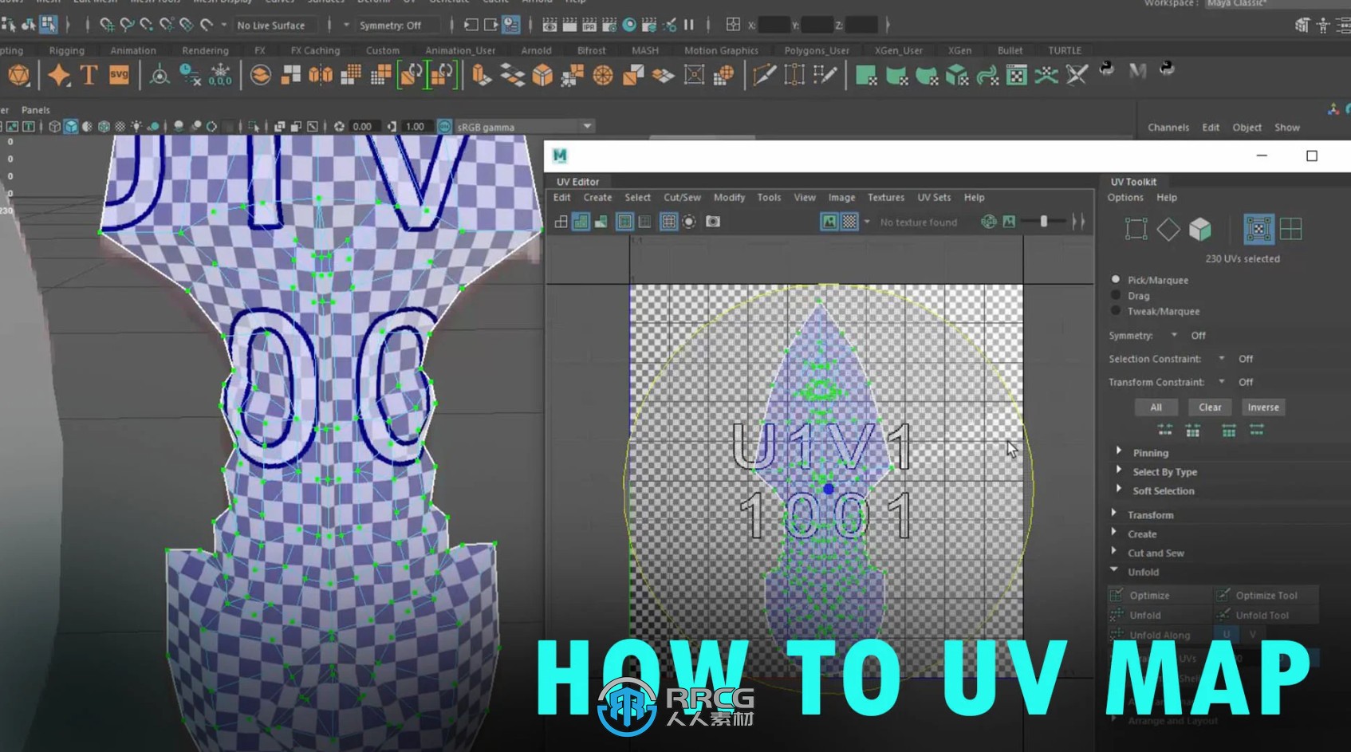Click the highlighted UV selection mode icon
This screenshot has height=752, width=1351.
click(x=1258, y=230)
